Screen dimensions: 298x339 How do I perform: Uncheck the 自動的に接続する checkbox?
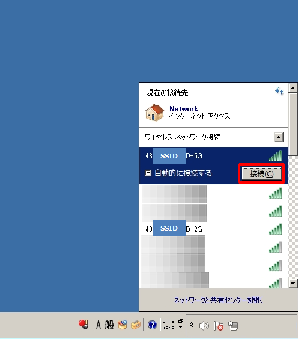point(148,173)
